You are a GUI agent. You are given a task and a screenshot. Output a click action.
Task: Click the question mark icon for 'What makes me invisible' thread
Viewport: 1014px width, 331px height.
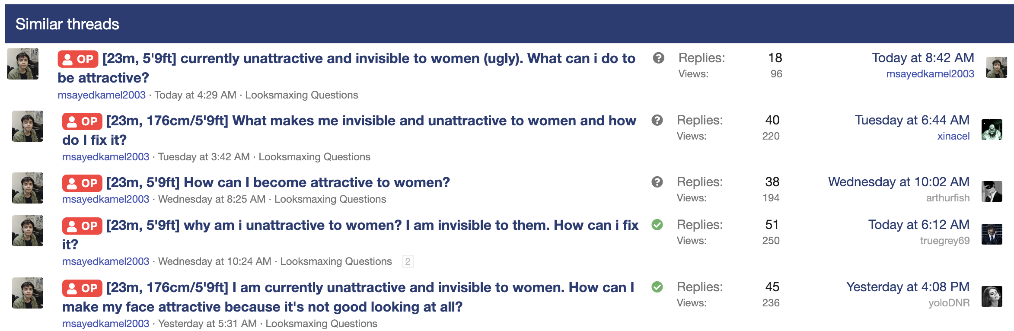(x=657, y=120)
